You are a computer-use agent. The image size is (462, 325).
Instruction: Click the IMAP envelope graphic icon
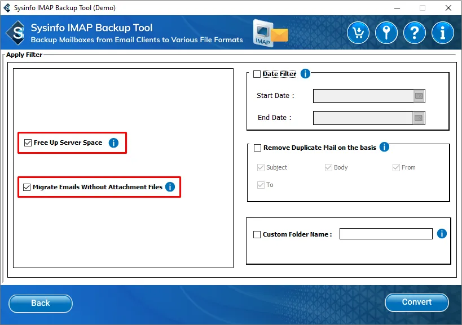[x=270, y=33]
